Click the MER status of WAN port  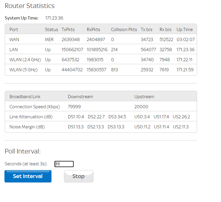click(x=49, y=39)
